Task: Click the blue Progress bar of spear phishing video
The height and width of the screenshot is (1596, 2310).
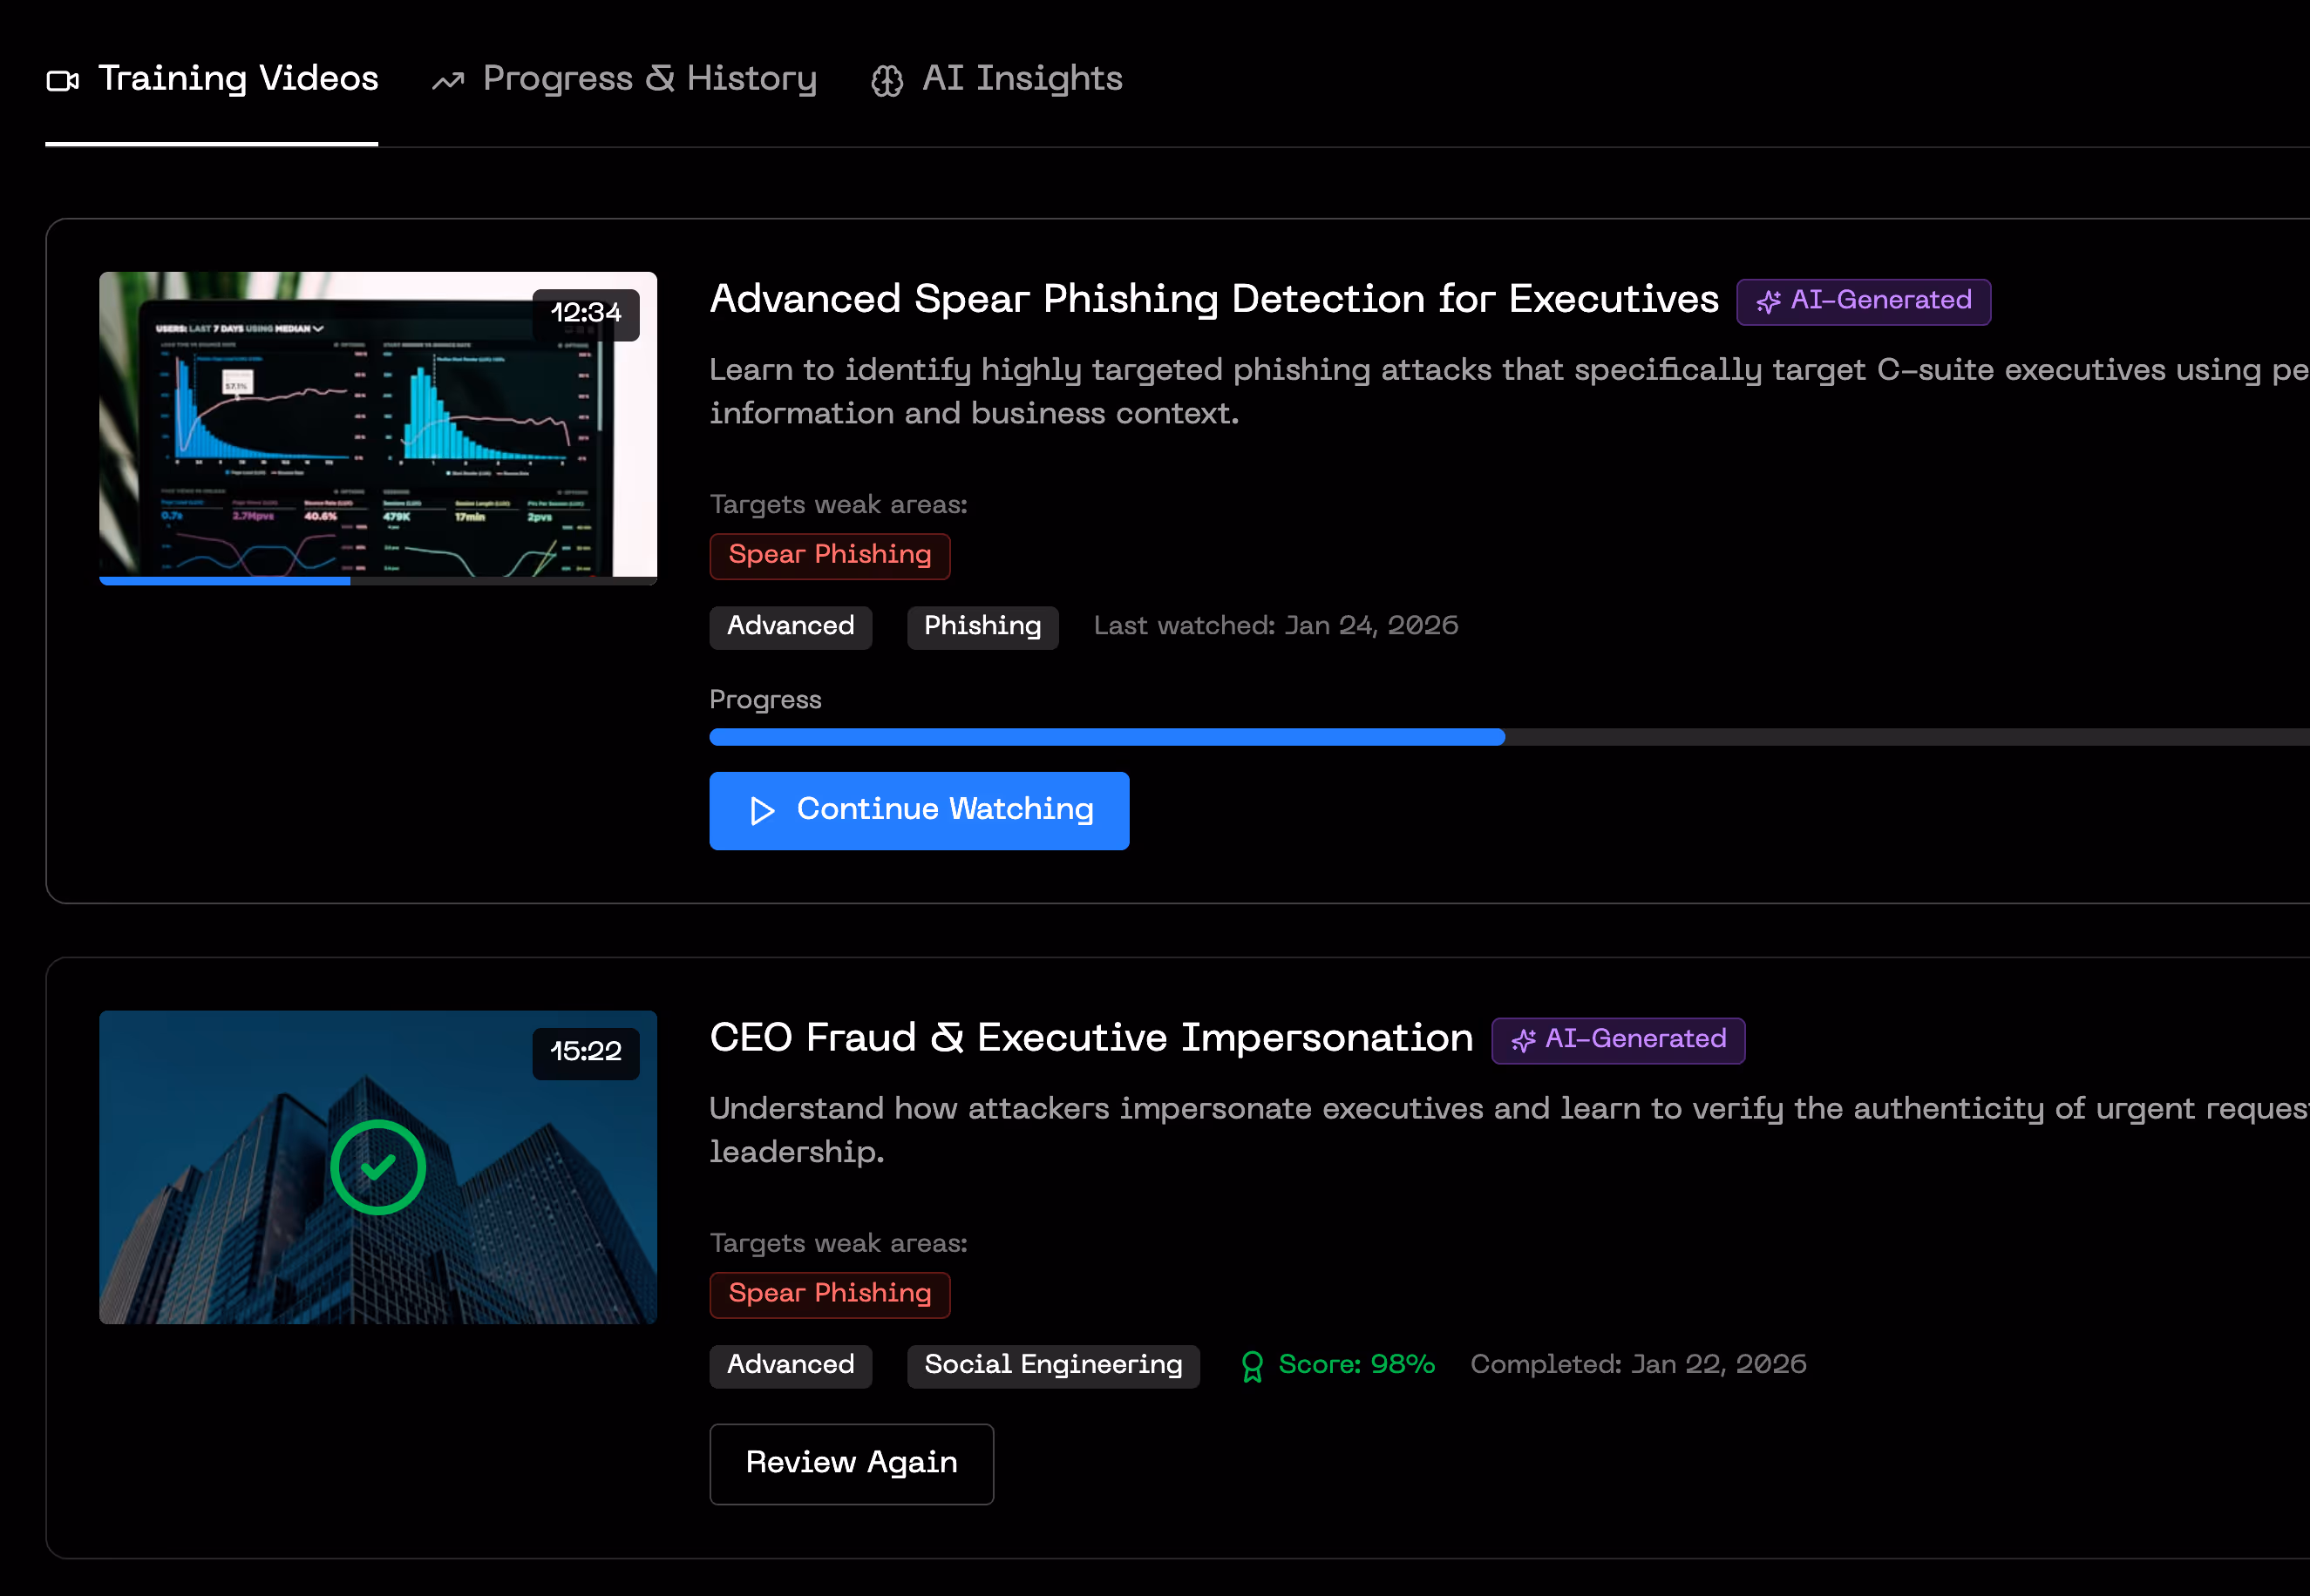Action: (1105, 737)
